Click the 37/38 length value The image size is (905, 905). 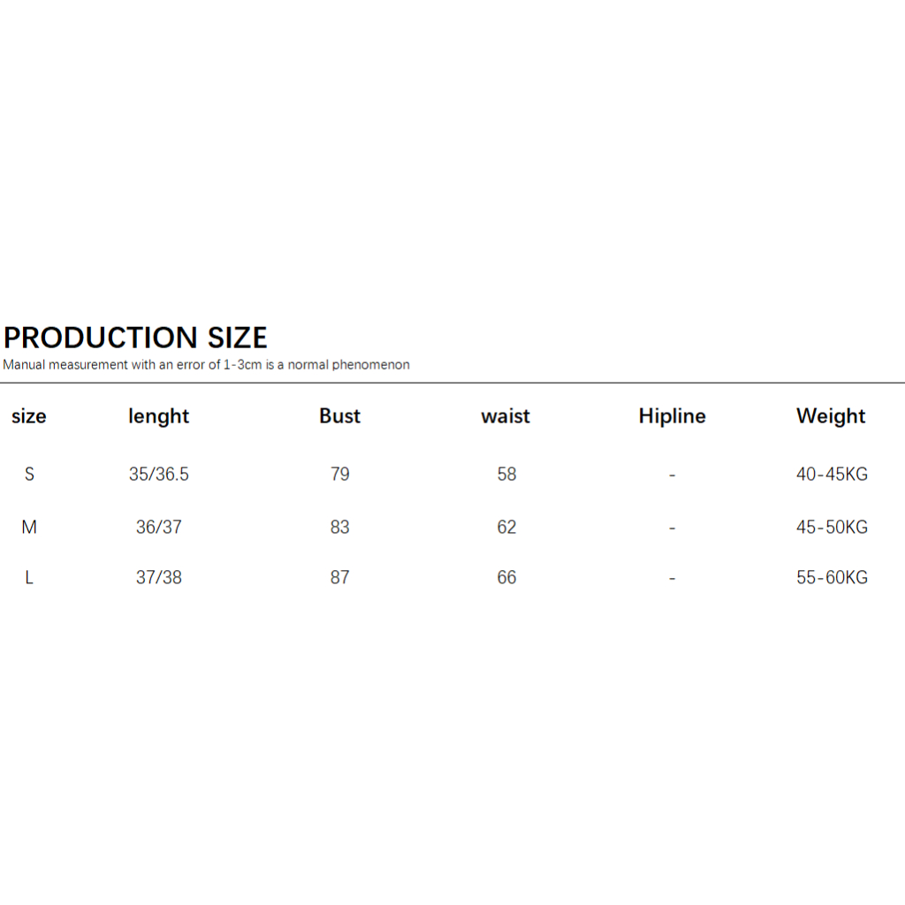[159, 577]
